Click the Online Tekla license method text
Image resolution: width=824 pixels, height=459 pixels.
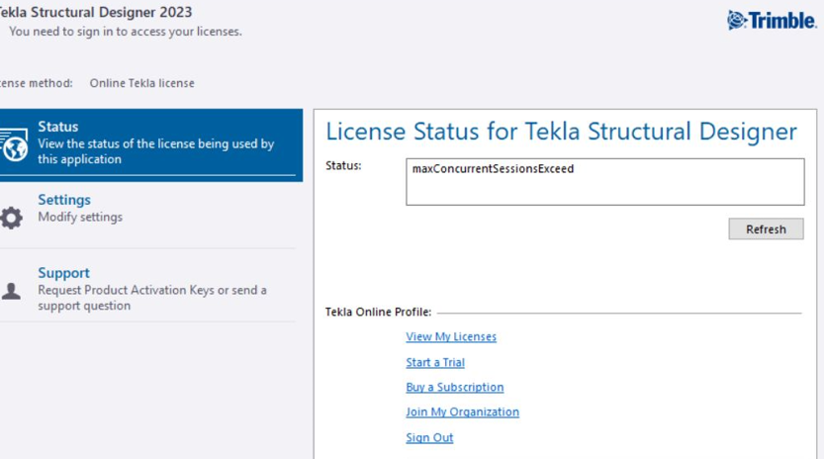click(x=141, y=83)
